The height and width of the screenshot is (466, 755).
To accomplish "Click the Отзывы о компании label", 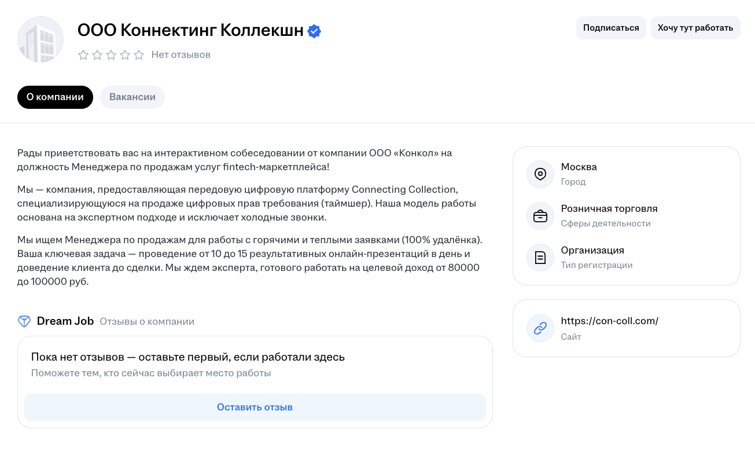I will 147,321.
